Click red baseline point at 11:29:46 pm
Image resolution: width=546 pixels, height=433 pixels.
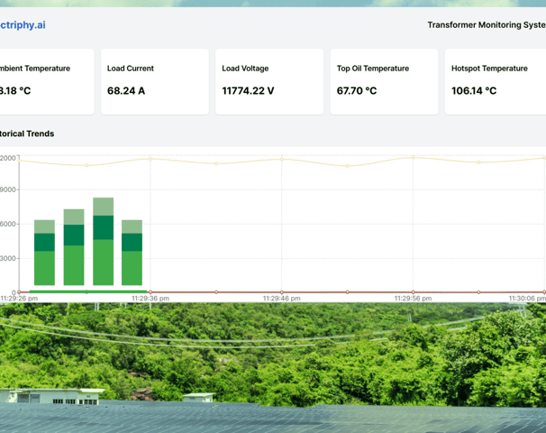(x=282, y=292)
